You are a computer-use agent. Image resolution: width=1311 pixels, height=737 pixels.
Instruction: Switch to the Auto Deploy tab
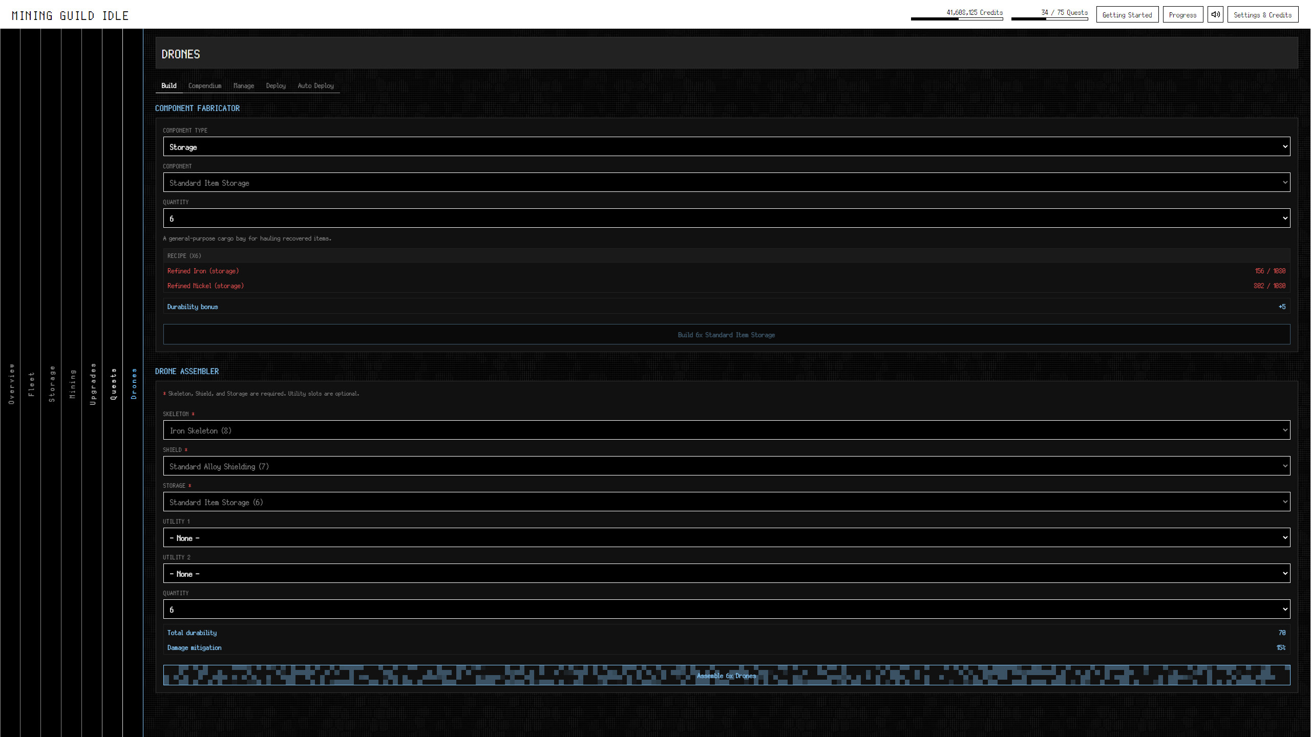315,85
